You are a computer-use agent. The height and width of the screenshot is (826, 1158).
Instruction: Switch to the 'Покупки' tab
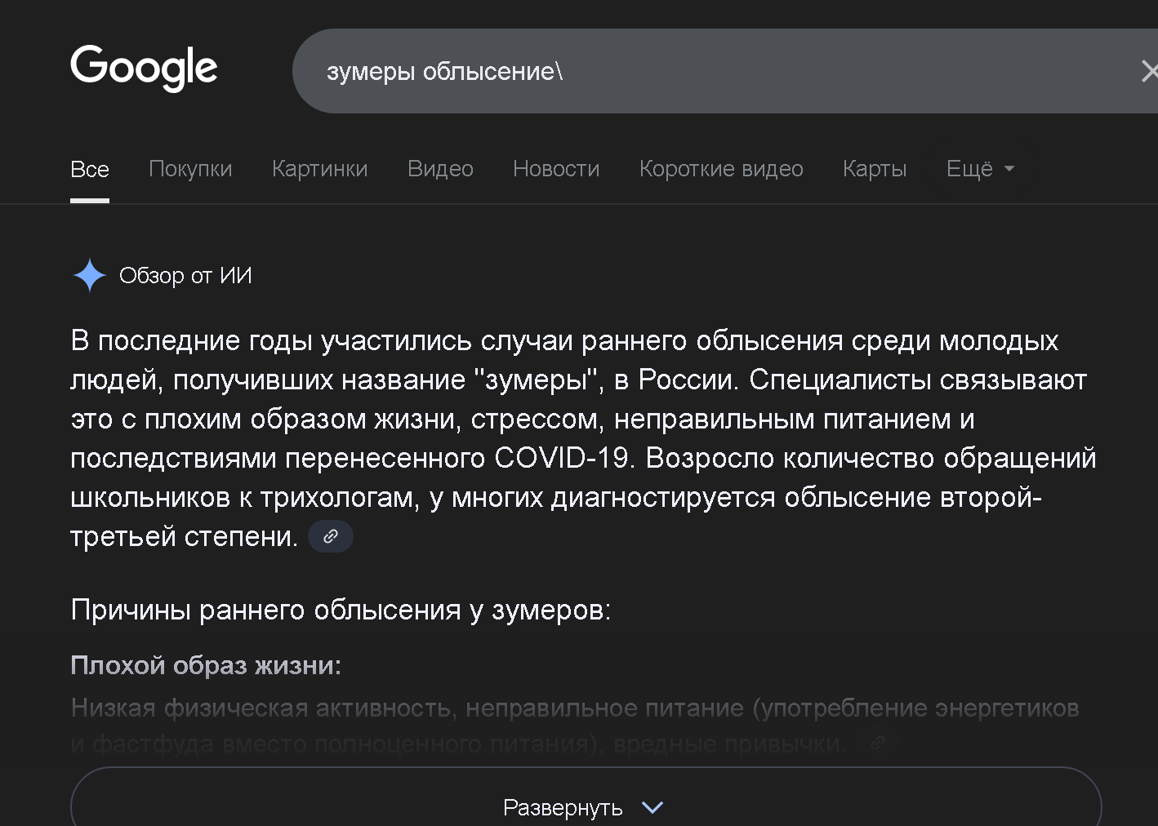pyautogui.click(x=190, y=169)
